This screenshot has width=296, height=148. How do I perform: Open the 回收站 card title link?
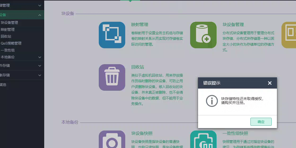138,67
